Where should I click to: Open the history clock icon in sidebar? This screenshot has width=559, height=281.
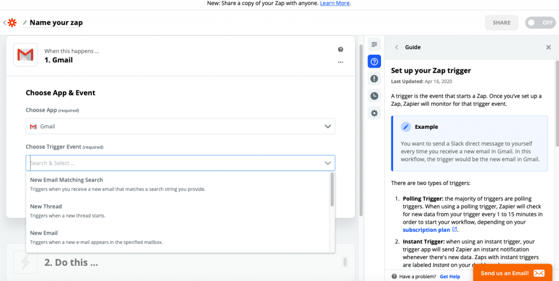click(x=374, y=96)
